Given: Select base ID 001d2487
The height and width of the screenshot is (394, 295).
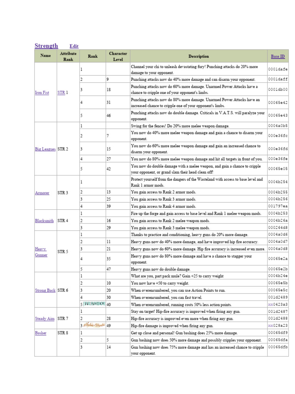Looking at the screenshot, I should coord(278,311).
